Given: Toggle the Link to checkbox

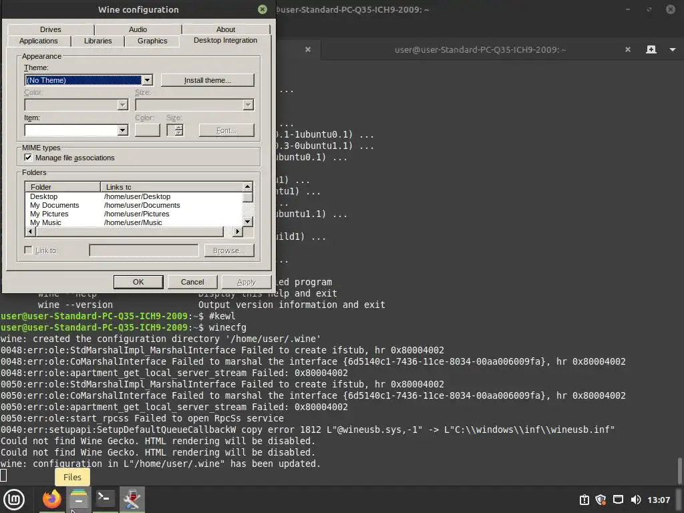Looking at the screenshot, I should [28, 250].
